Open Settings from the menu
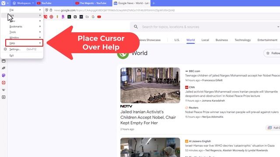Image resolution: width=280 pixels, height=157 pixels. point(22,49)
